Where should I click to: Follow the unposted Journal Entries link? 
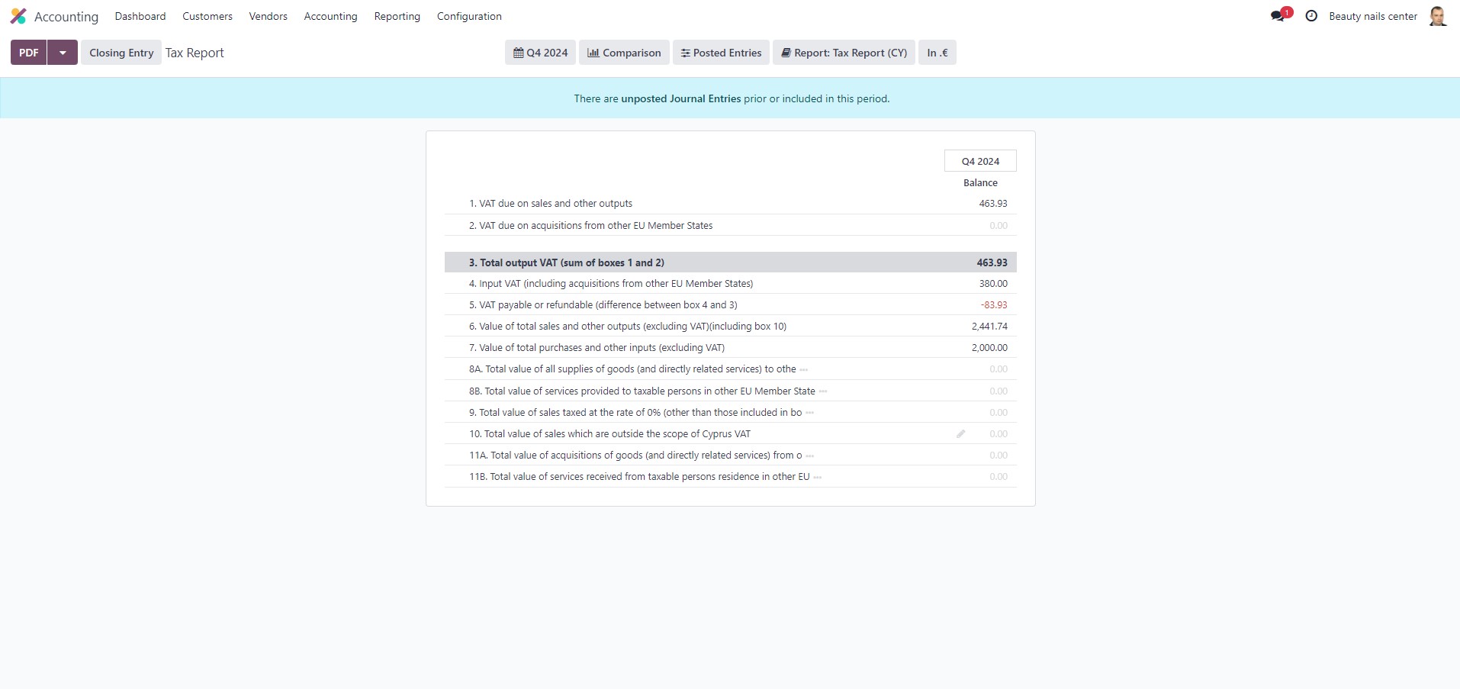(x=680, y=98)
